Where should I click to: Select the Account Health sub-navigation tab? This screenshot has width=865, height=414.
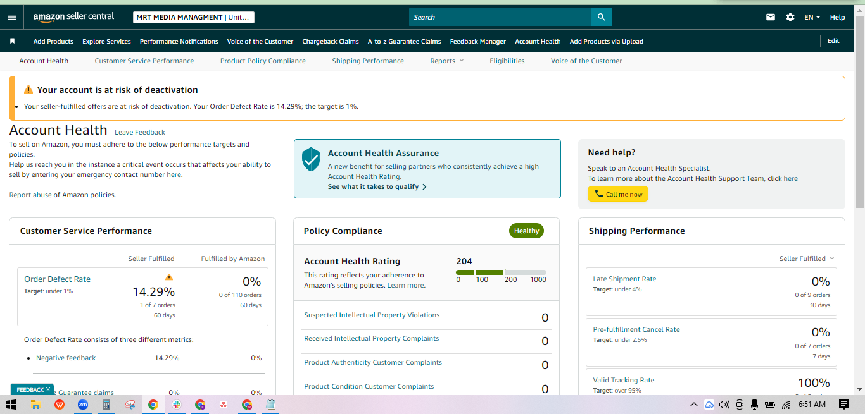[x=44, y=61]
